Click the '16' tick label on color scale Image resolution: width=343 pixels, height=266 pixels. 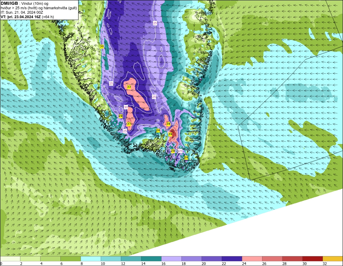pos(163,264)
